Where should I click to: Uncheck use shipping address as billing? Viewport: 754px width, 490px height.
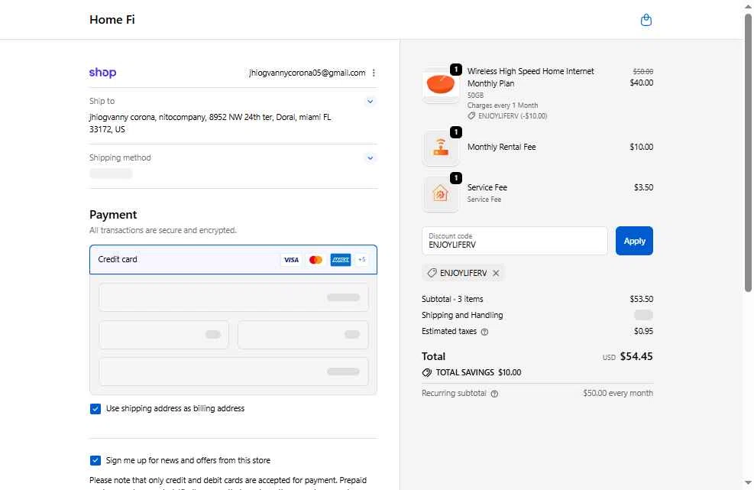pyautogui.click(x=95, y=409)
